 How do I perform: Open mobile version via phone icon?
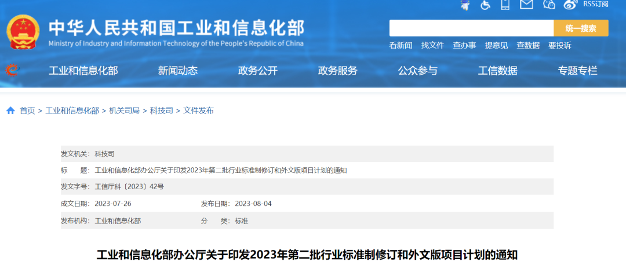[x=505, y=5]
